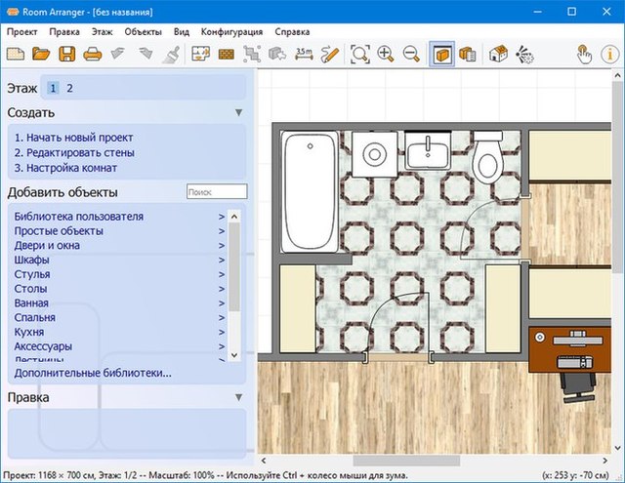Collapse the Правка panel arrow
This screenshot has height=483, width=625.
[x=238, y=397]
